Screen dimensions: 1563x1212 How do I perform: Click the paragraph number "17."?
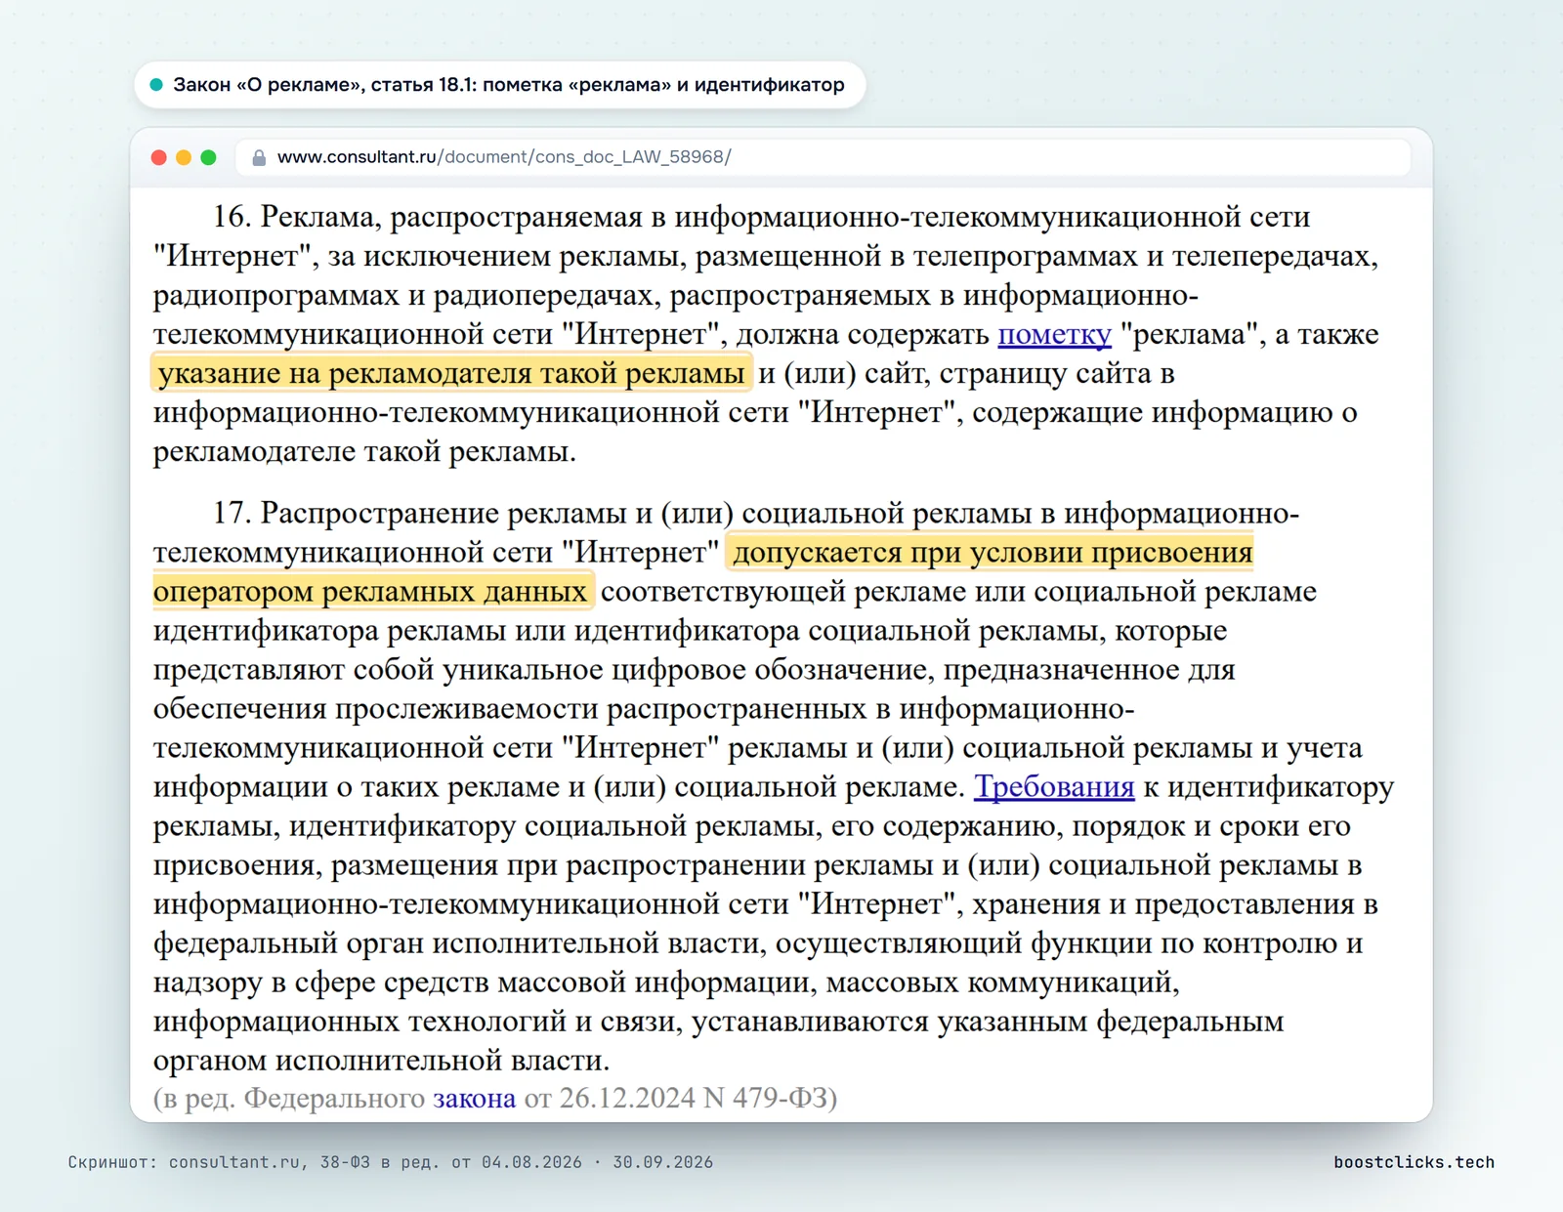232,514
